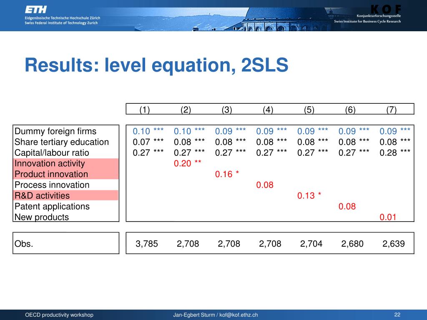The image size is (427, 320).
Task: Click 'Eidgenössische Technische Hochschule Zürich' text
Action: [x=63, y=18]
